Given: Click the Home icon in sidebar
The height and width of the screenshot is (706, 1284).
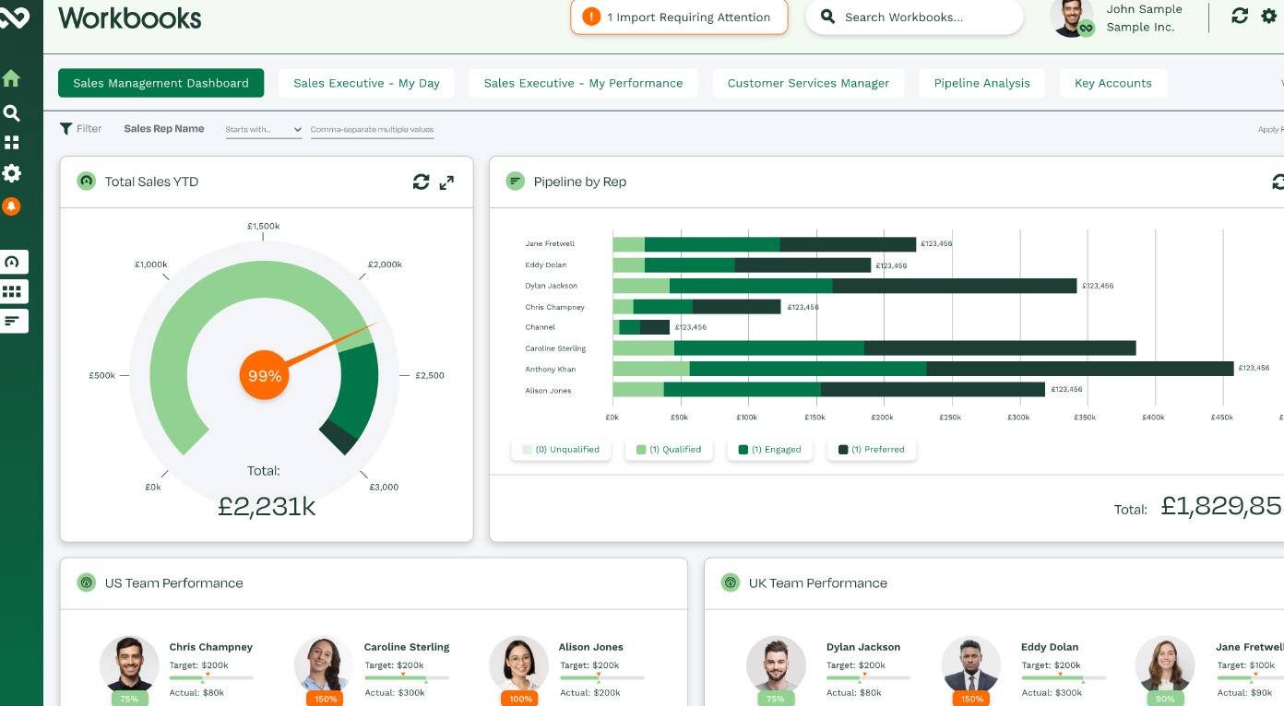Looking at the screenshot, I should (11, 78).
